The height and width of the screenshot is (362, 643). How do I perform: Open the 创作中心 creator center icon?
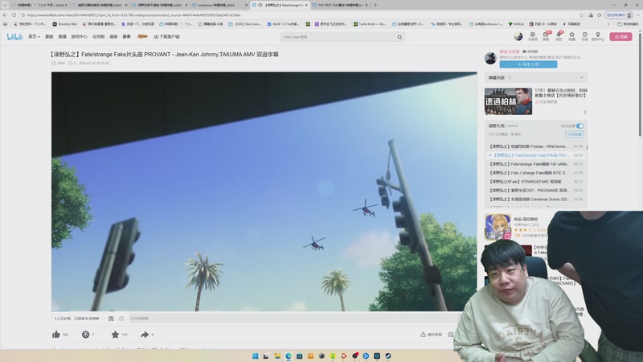click(x=598, y=36)
